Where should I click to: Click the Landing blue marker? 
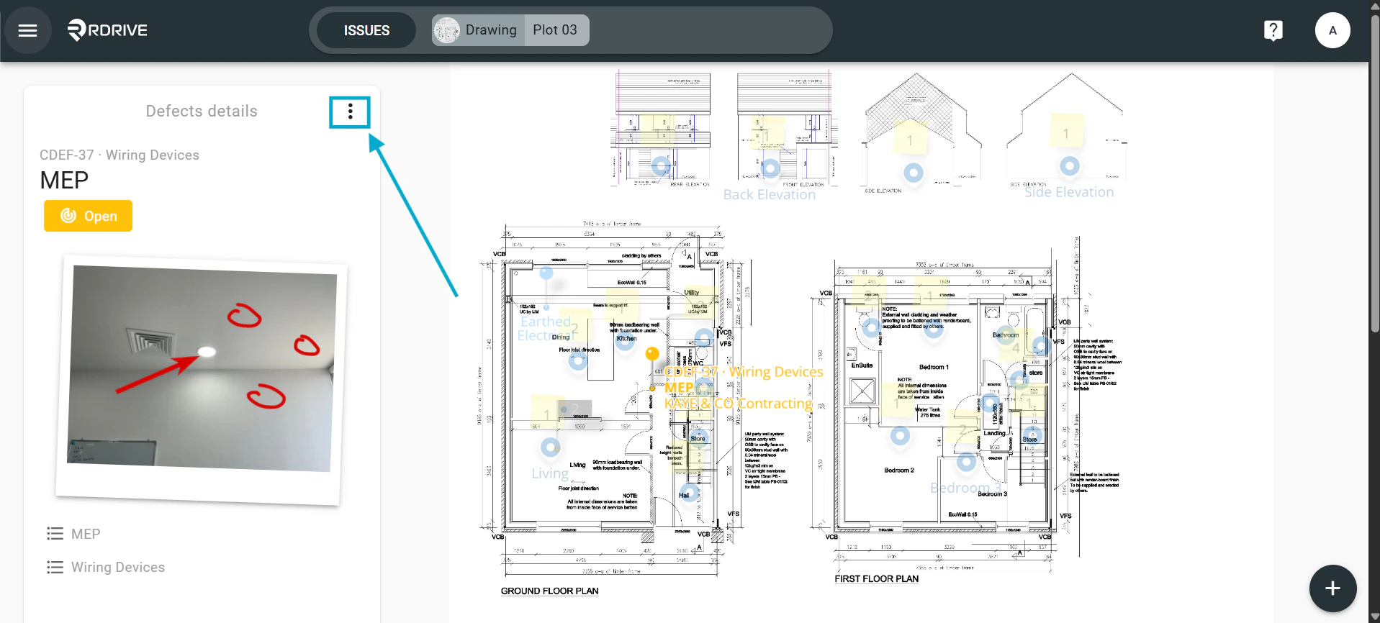[991, 404]
